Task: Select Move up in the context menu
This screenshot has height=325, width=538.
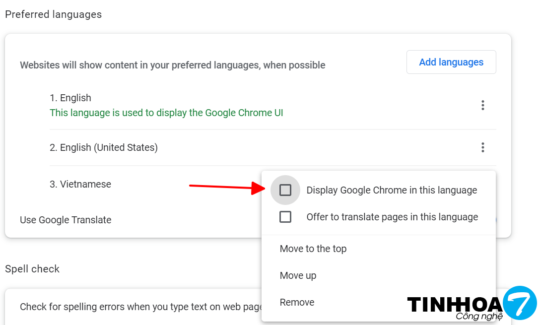Action: click(x=298, y=275)
